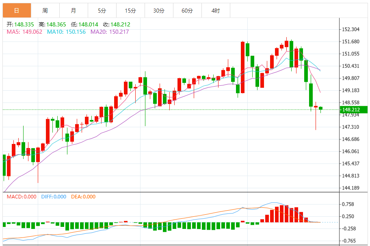Image resolution: width=370 pixels, height=246 pixels.
Task: Click the 高:148.365 high price value
Action: tap(52, 24)
